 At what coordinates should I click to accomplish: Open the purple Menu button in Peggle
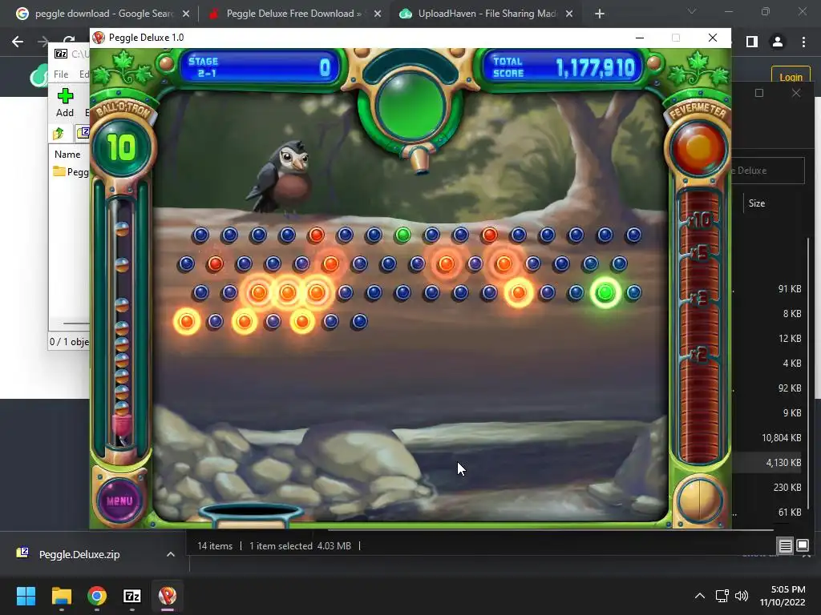pyautogui.click(x=120, y=500)
